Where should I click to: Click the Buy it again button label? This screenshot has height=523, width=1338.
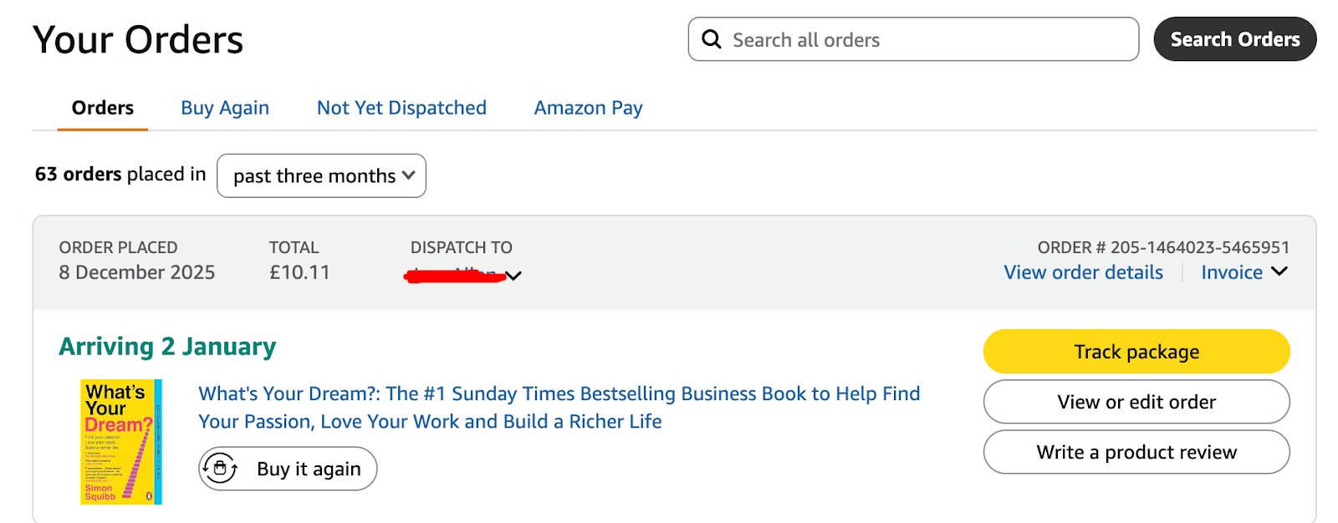[309, 469]
